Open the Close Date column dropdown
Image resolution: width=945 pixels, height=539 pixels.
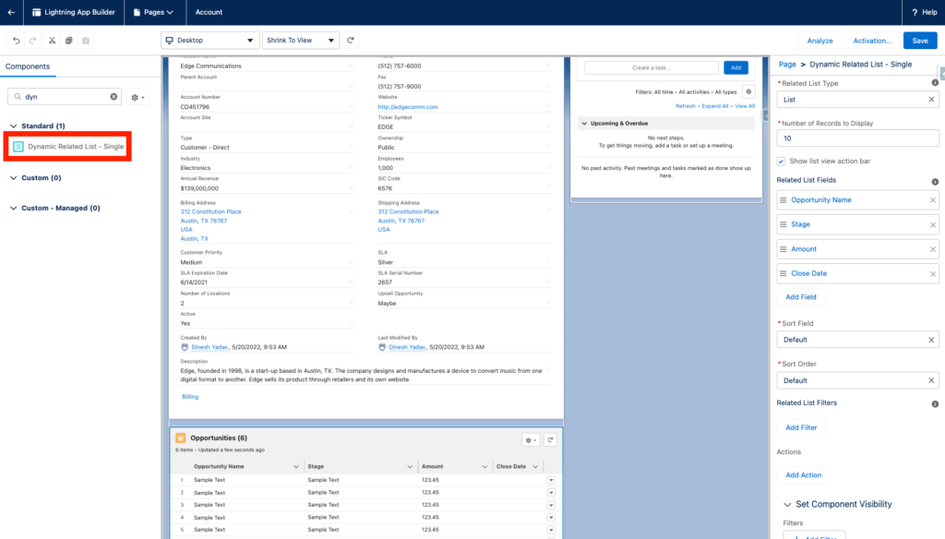click(x=535, y=467)
